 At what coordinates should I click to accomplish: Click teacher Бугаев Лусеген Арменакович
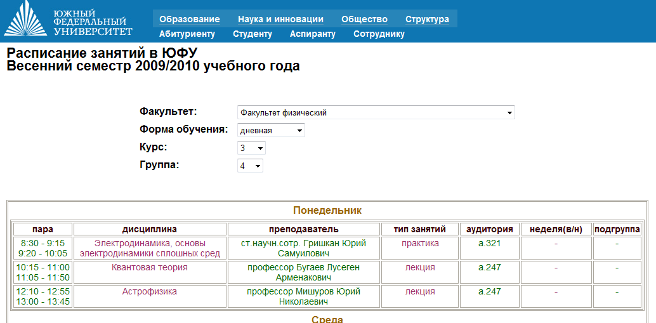[x=304, y=272]
